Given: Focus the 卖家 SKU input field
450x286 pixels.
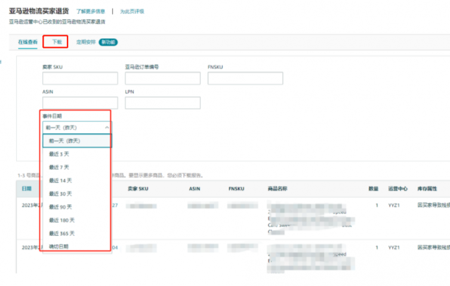Looking at the screenshot, I should click(80, 78).
